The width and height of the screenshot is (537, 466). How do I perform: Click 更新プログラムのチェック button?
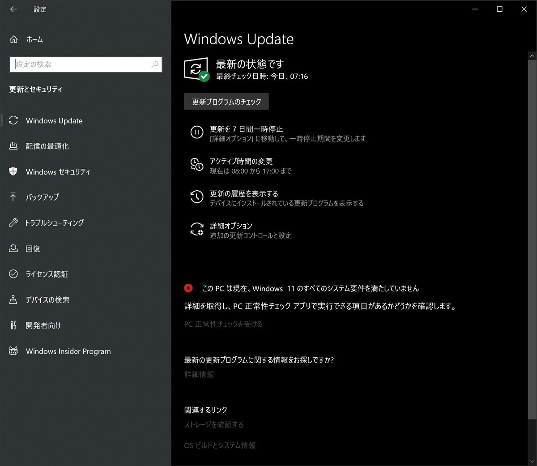[x=226, y=102]
